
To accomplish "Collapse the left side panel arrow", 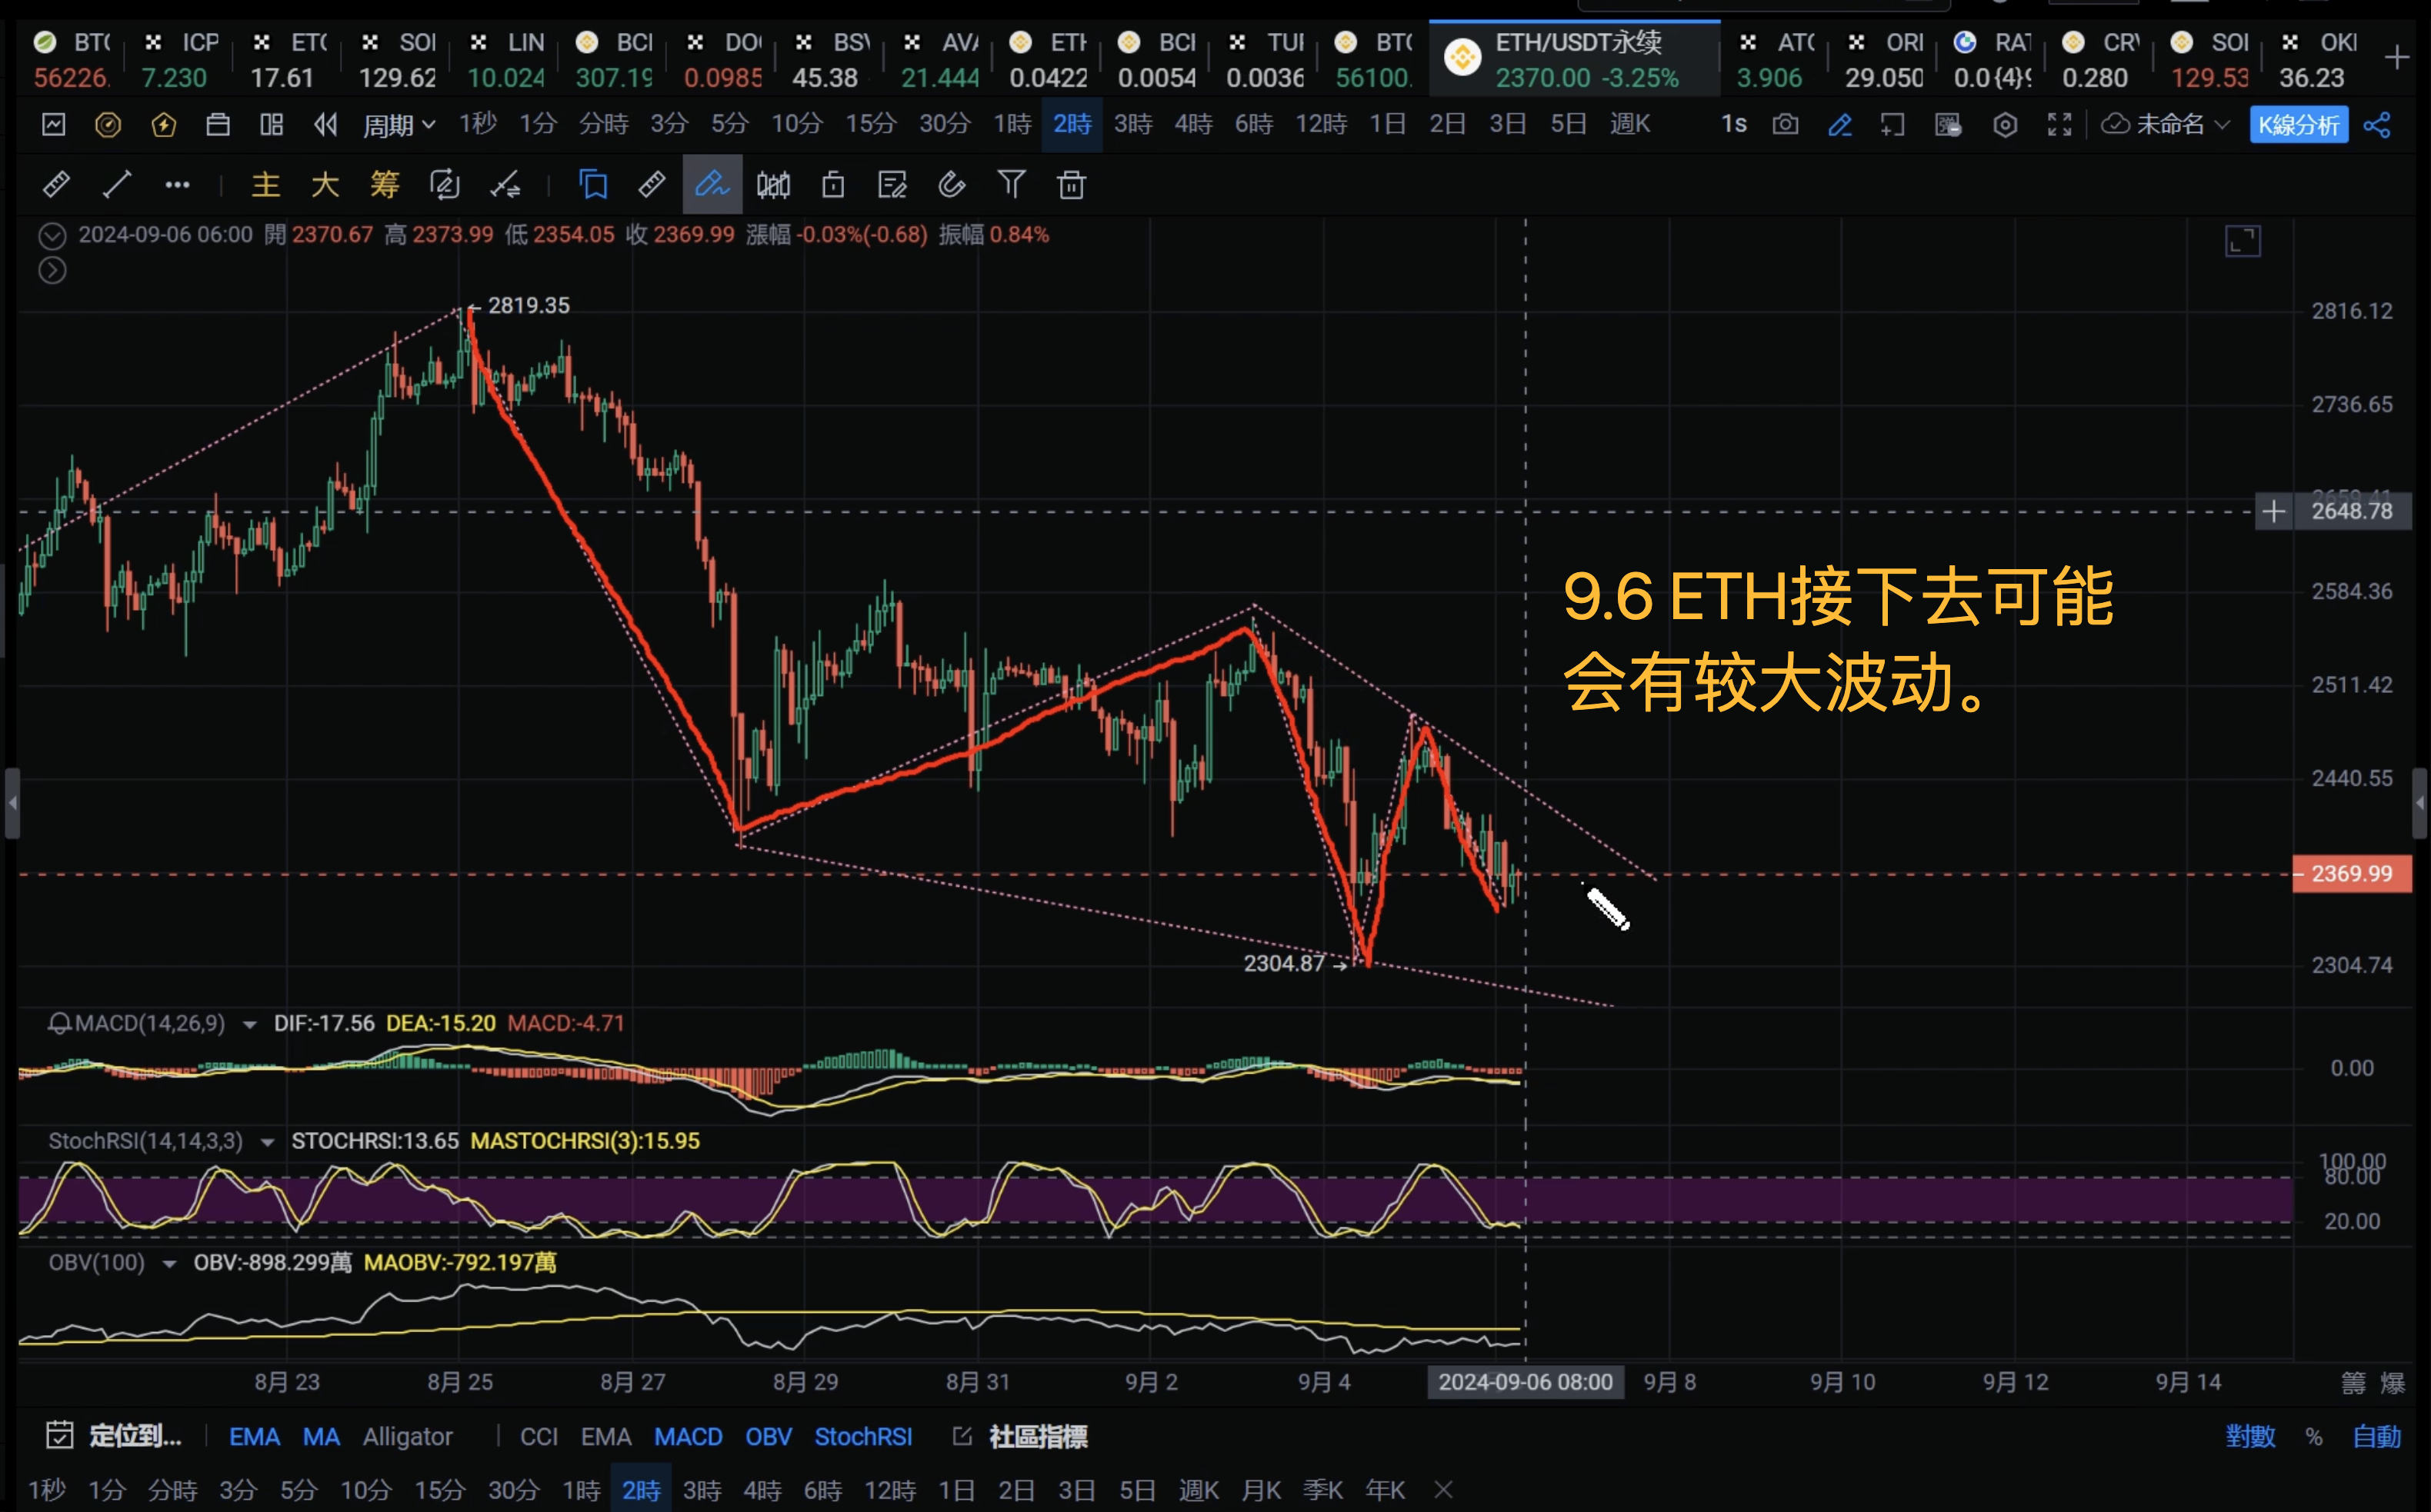I will click(x=12, y=802).
